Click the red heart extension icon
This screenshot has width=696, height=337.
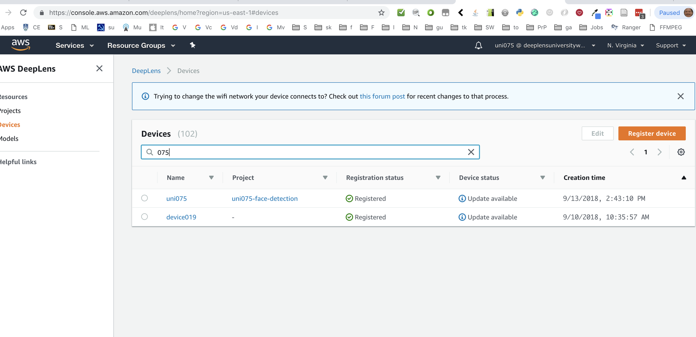(579, 13)
